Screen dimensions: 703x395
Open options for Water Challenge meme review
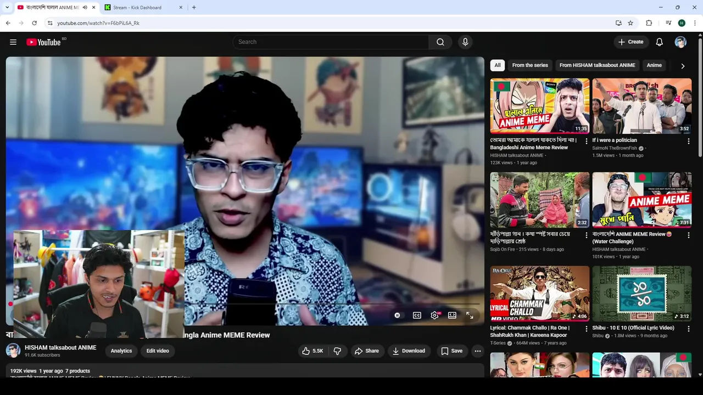coord(688,235)
